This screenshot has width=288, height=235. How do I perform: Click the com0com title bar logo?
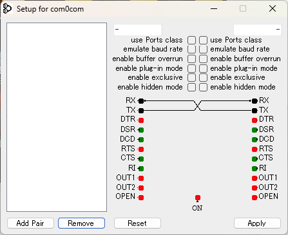click(7, 9)
